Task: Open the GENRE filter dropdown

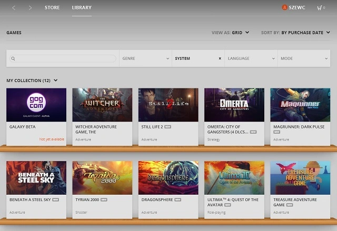Action: pyautogui.click(x=145, y=58)
